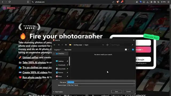This screenshot has height=96, width=171.
Task: Create a New folder
Action: point(68,50)
